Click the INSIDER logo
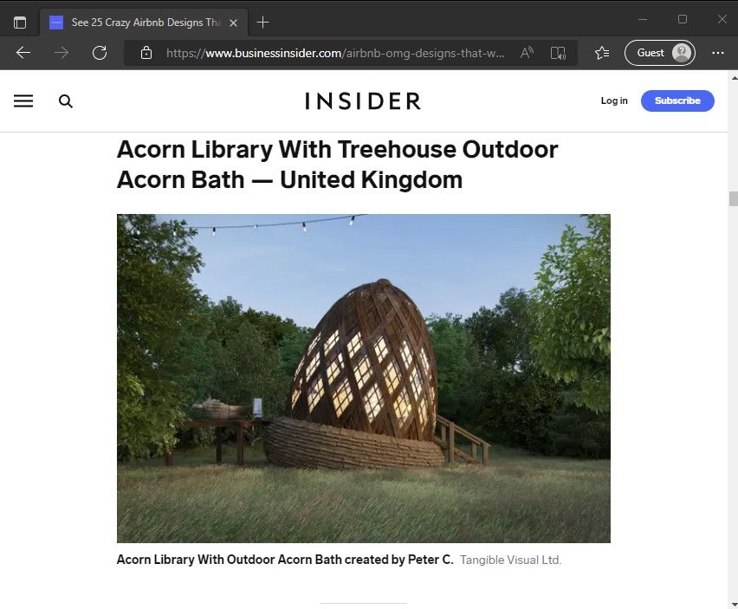Image resolution: width=738 pixels, height=609 pixels. pos(362,100)
